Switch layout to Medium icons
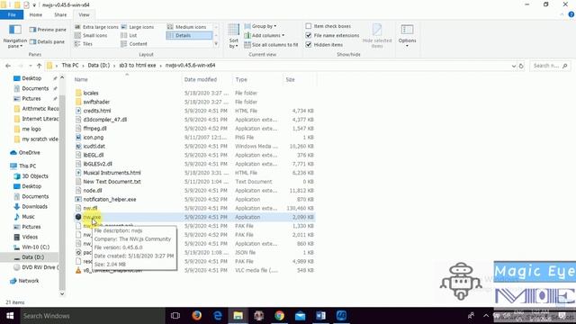Image resolution: width=576 pixels, height=324 pixels. point(186,27)
